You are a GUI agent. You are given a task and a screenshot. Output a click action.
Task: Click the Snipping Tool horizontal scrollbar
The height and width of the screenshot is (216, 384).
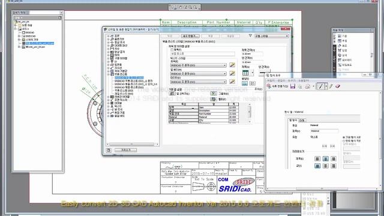click(x=322, y=188)
